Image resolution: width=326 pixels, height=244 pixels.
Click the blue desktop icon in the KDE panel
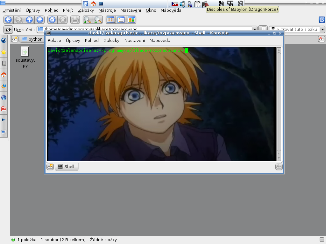[x=101, y=4]
